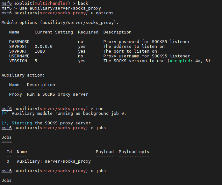Click the second 'jobs' command near bottom
This screenshot has height=185, width=222.
[x=101, y=171]
